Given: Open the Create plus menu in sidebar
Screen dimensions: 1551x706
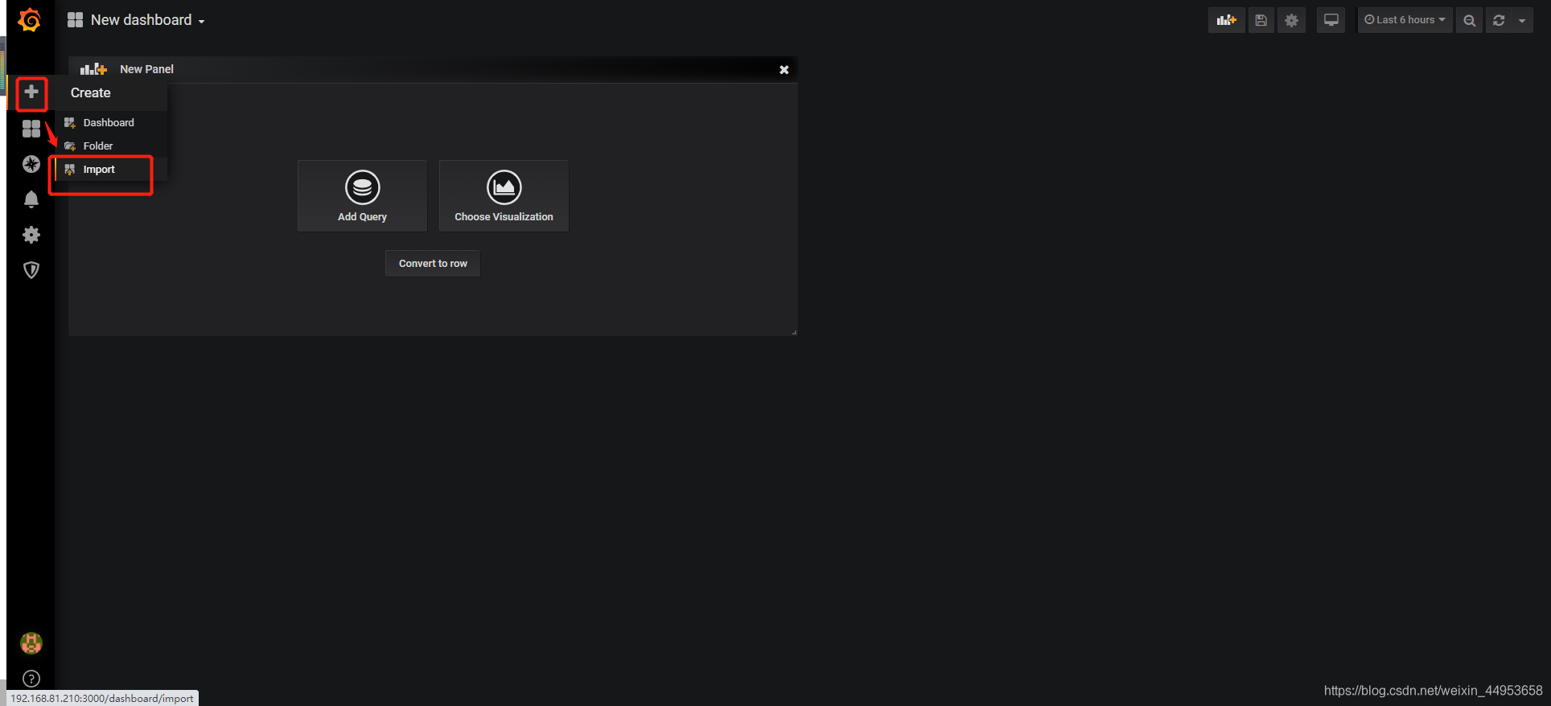Looking at the screenshot, I should [x=31, y=92].
